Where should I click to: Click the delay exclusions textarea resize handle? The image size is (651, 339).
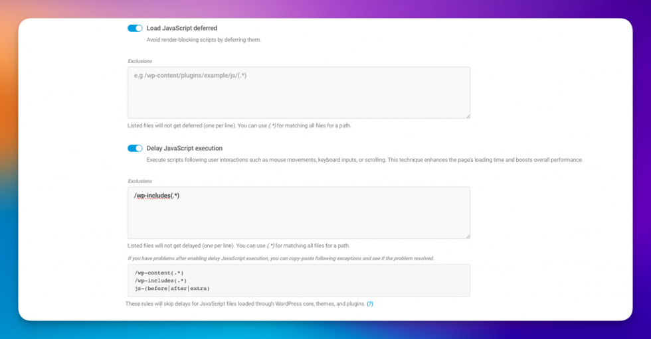[468, 236]
